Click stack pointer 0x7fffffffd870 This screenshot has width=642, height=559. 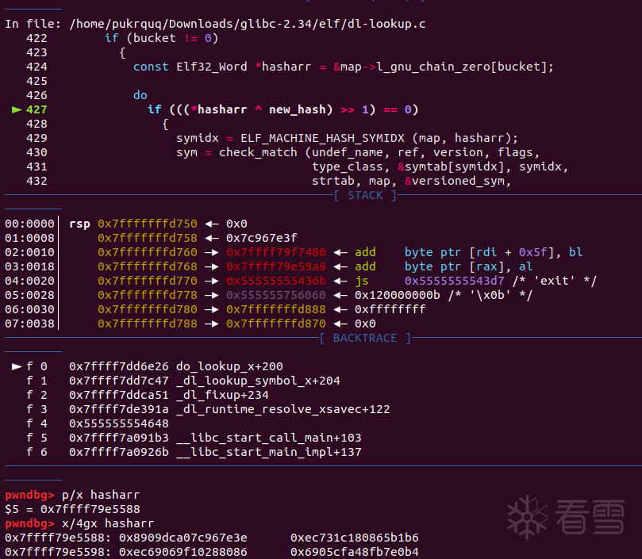pos(276,324)
